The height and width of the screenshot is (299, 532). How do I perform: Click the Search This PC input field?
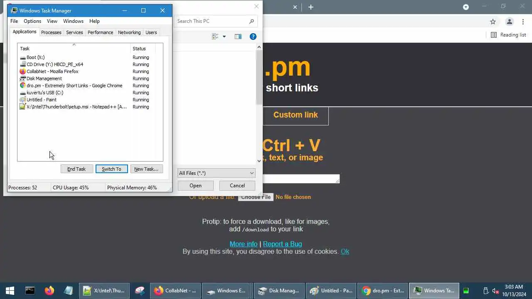click(x=211, y=21)
